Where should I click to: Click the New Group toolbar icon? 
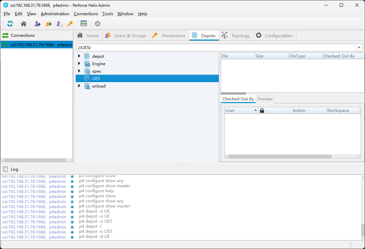(49, 24)
